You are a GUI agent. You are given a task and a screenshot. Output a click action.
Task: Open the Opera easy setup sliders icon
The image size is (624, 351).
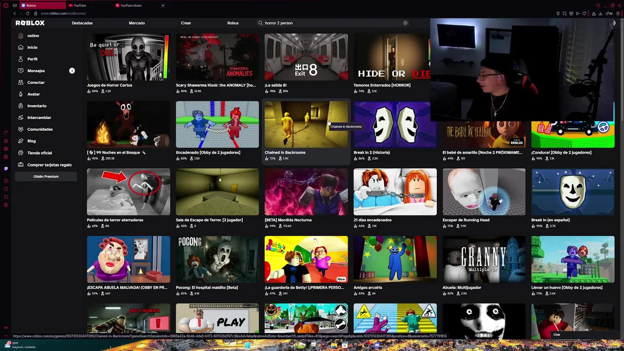click(x=618, y=13)
